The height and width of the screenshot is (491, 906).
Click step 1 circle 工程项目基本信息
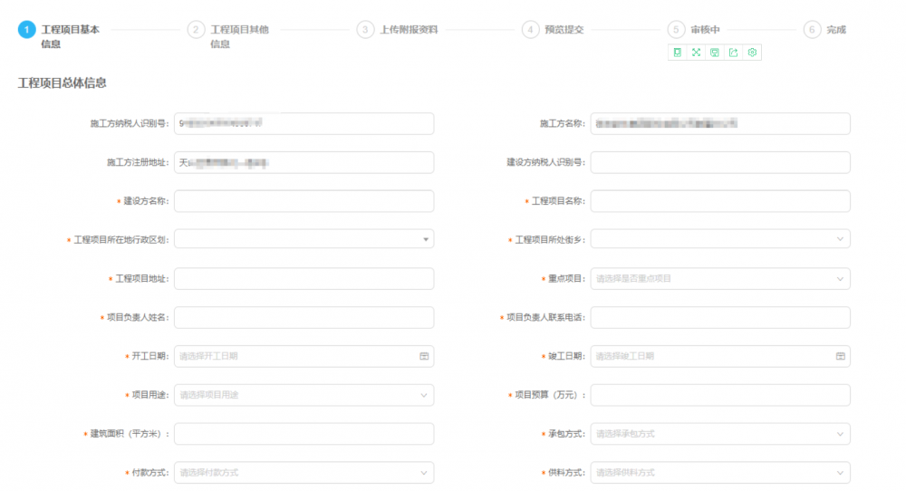pos(27,30)
